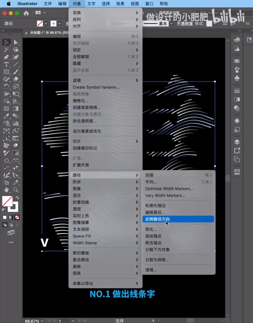The image size is (253, 323).
Task: Select the Paintbrush tool
Action: (16, 72)
